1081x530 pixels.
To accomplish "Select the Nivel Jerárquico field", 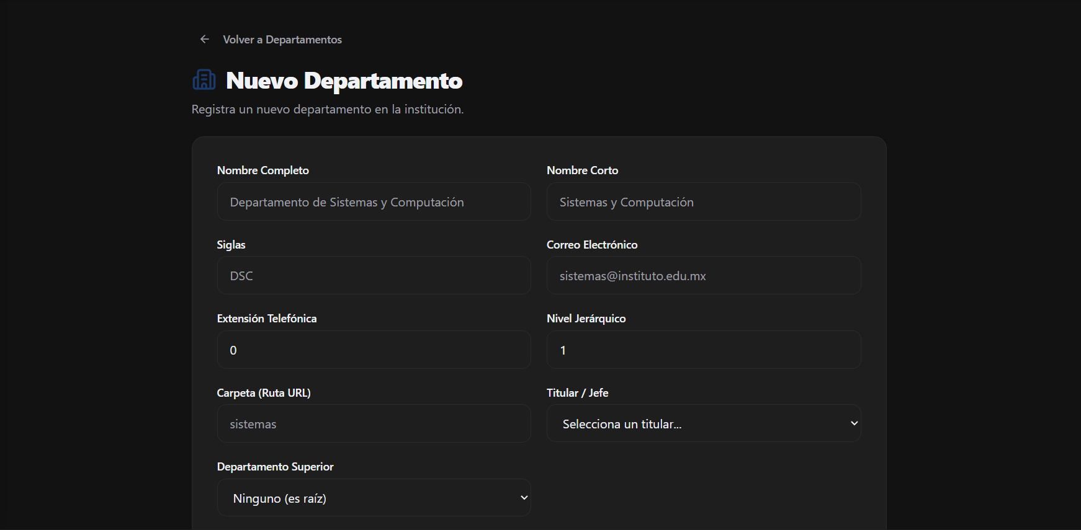I will coord(704,350).
